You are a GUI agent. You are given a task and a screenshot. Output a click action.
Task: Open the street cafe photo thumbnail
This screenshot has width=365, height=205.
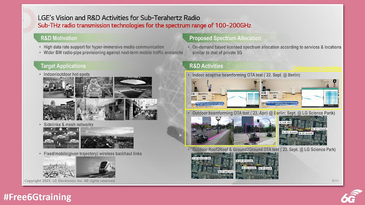[x=141, y=109]
